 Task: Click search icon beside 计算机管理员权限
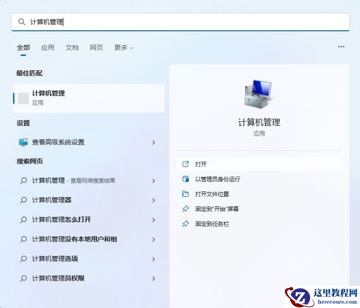[x=23, y=278]
